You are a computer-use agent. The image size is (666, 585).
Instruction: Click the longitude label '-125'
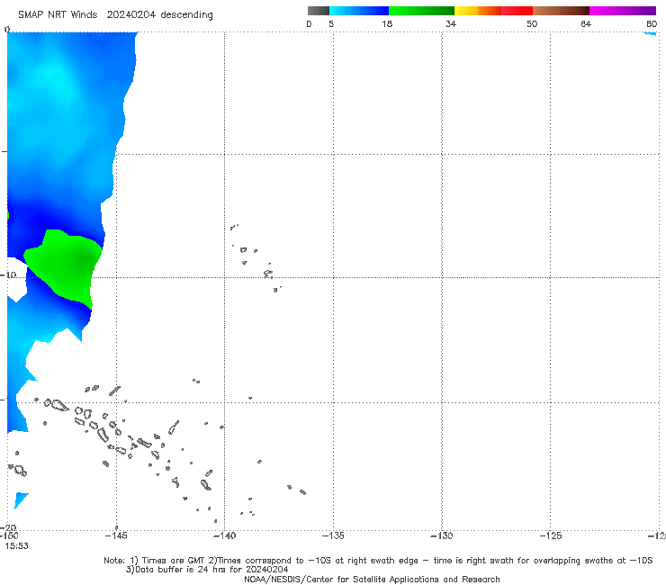551,535
